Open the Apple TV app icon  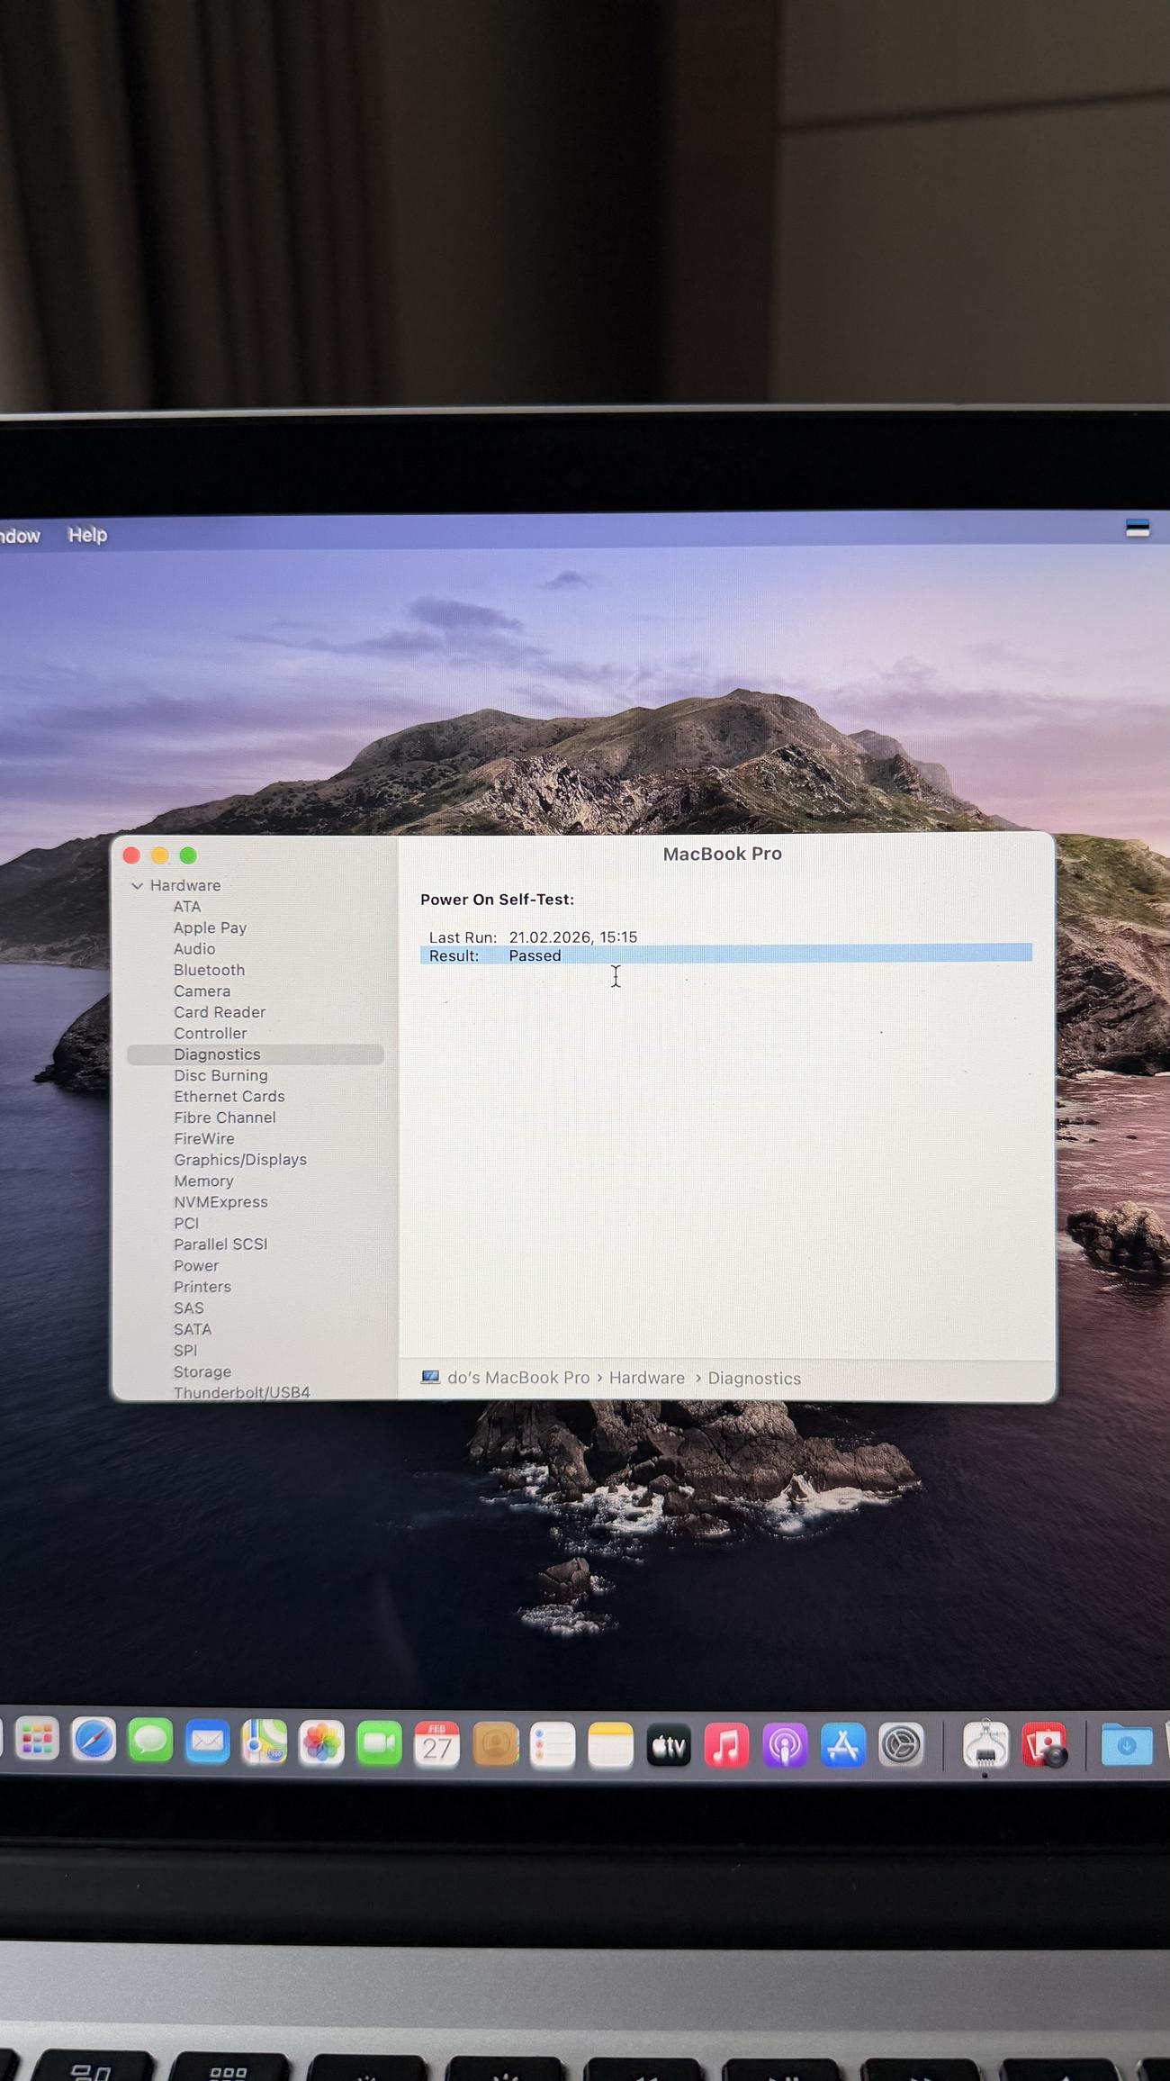tap(669, 1746)
